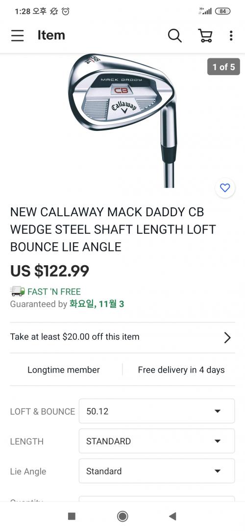Viewport: 245px width, 531px height.
Task: Tap the 1 of 5 image counter
Action: click(223, 67)
